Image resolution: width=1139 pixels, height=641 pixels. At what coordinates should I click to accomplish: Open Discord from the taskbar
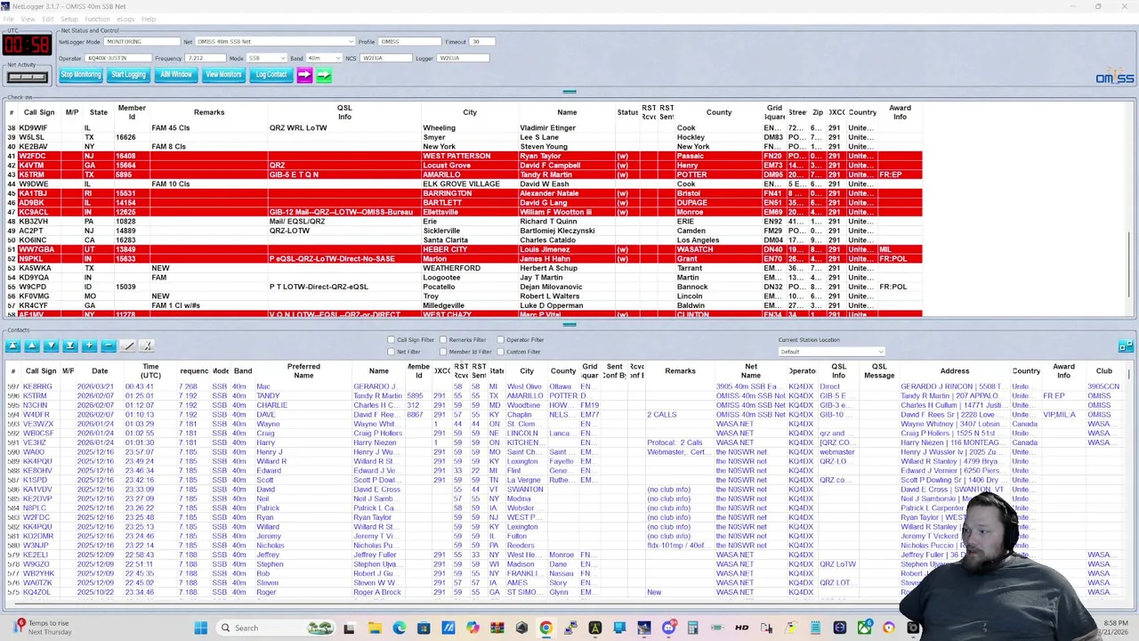point(668,628)
